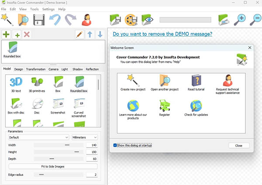262x185 pixels.
Task: Click the Height slider
Action: (x=59, y=152)
